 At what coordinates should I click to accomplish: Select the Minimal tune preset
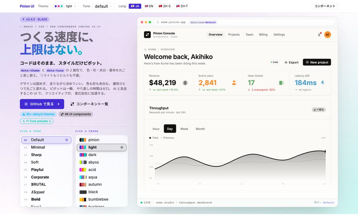[47, 148]
